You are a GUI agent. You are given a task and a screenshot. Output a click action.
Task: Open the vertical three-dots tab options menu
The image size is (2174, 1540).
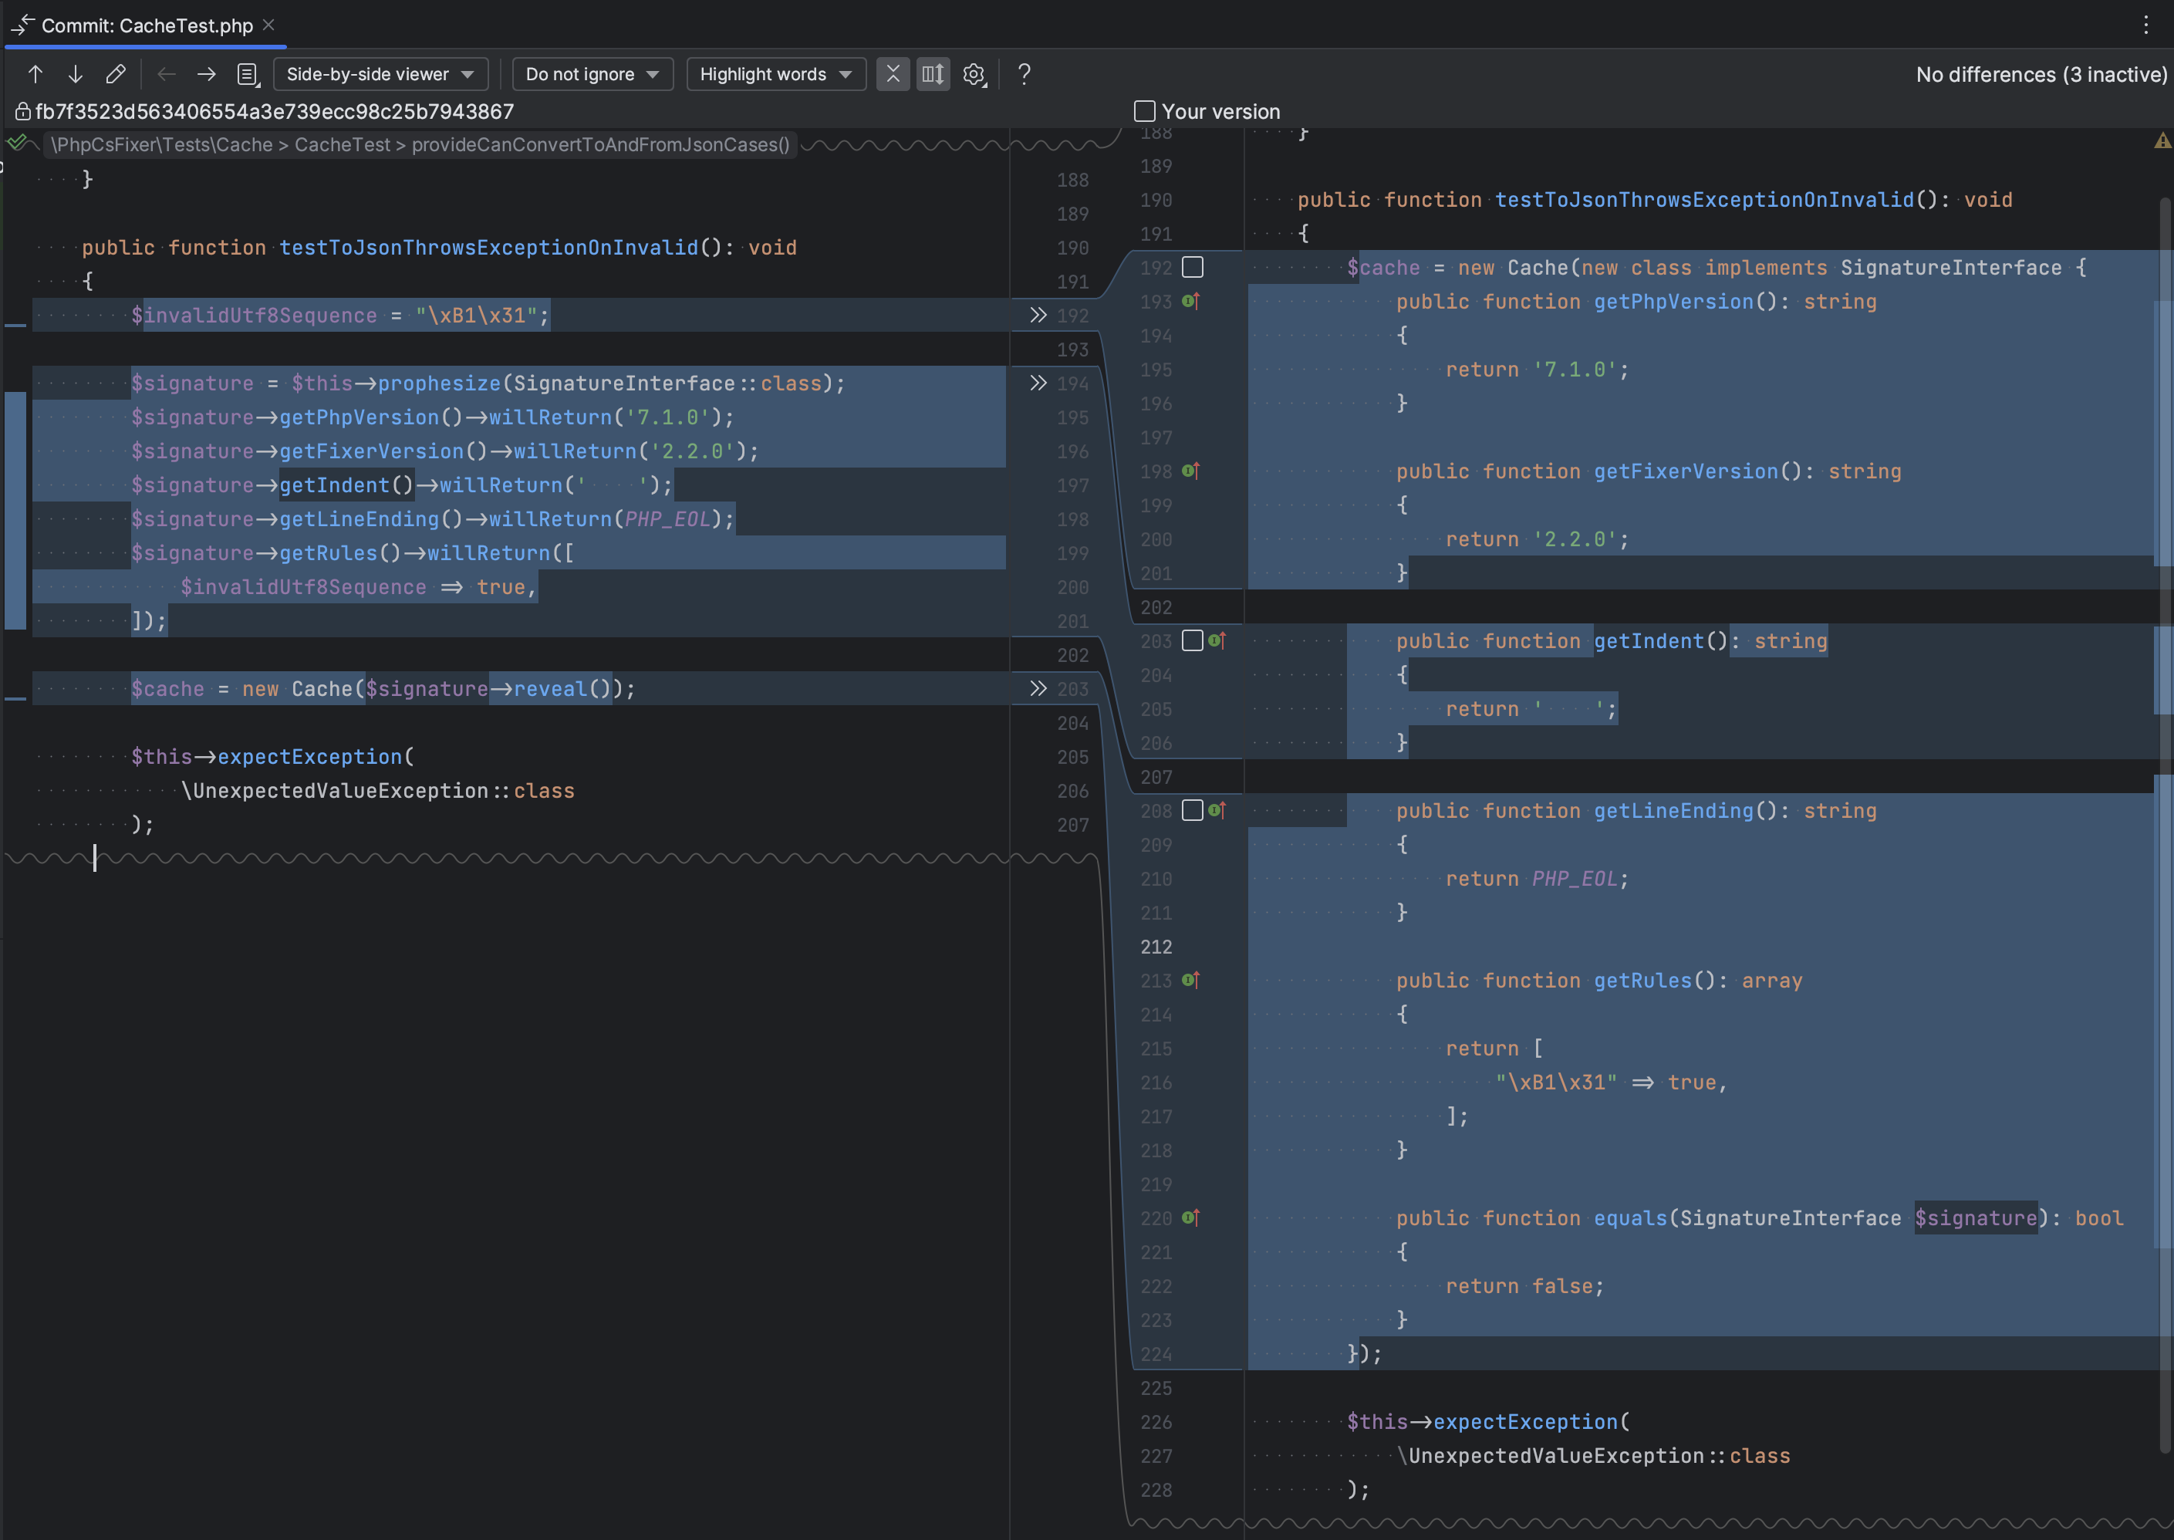(x=2145, y=25)
